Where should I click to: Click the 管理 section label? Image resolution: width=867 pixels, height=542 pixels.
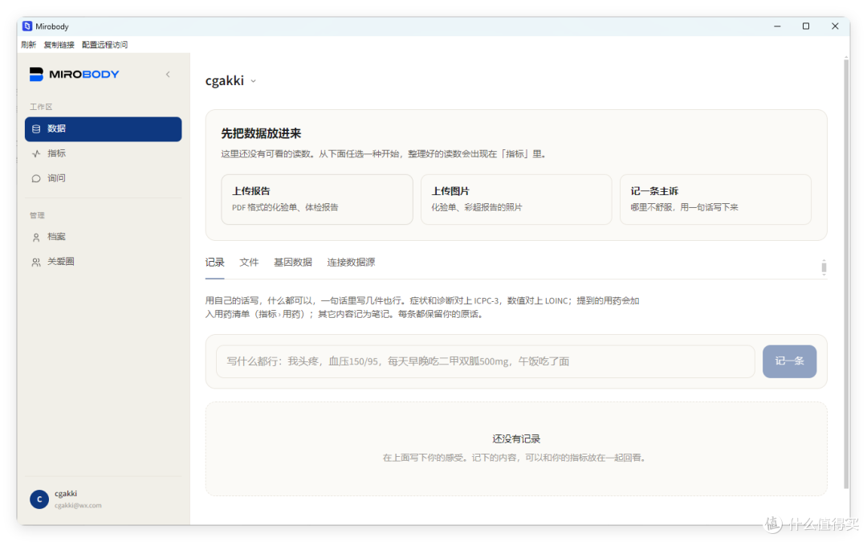click(37, 215)
